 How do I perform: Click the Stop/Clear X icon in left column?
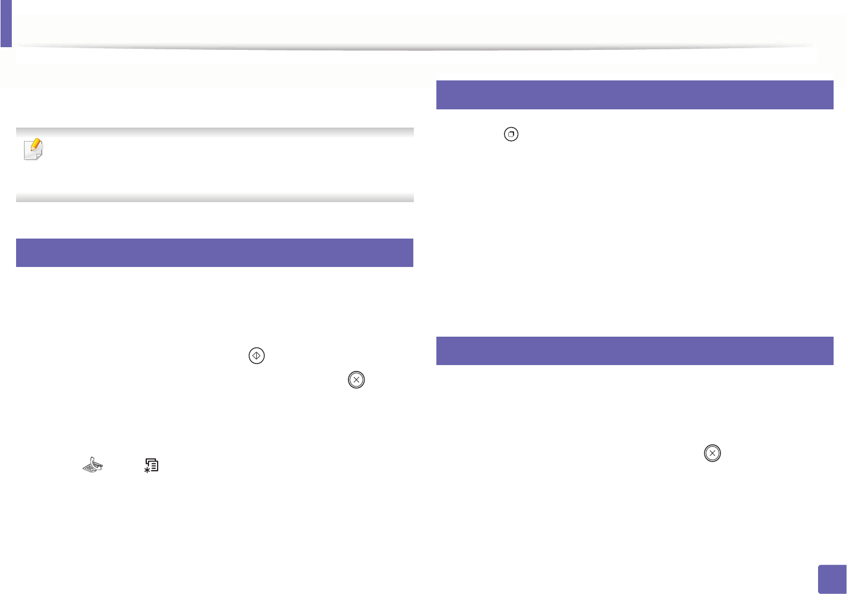pyautogui.click(x=356, y=380)
